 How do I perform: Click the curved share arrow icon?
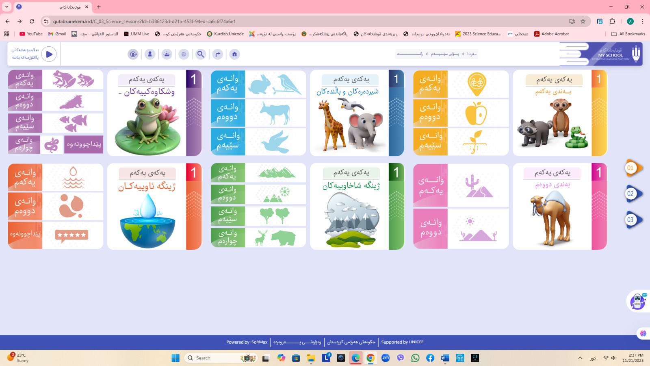(x=218, y=54)
